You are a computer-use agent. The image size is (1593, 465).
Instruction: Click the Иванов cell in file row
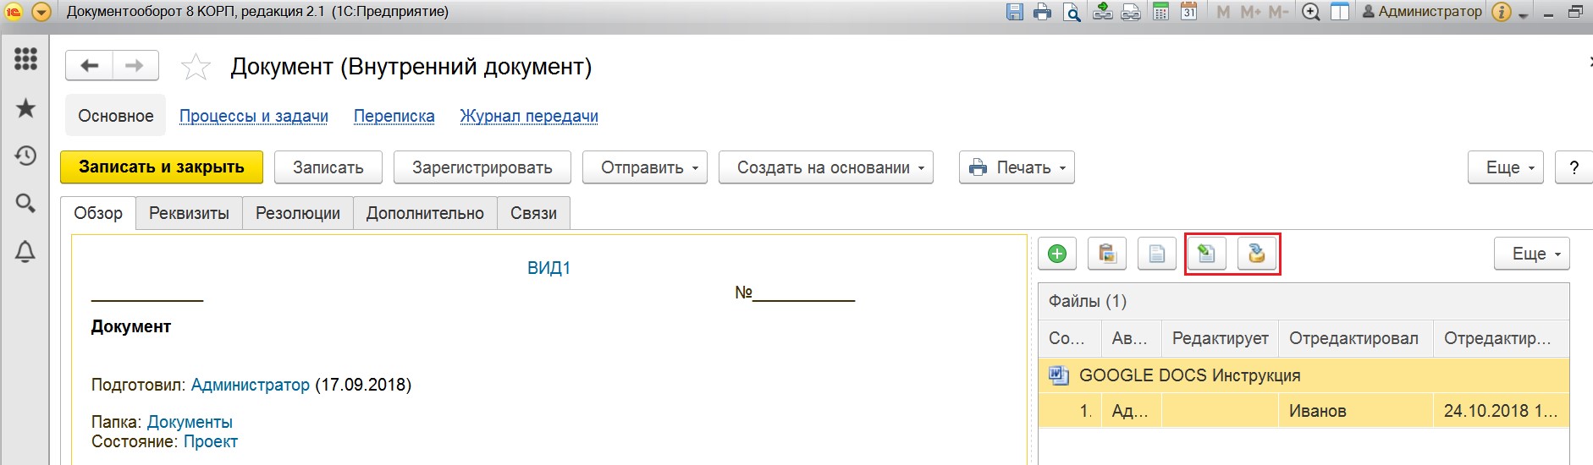point(1355,411)
